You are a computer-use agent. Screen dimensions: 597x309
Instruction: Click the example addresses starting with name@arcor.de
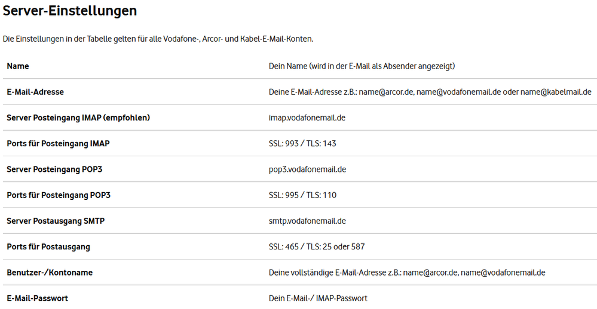point(430,92)
